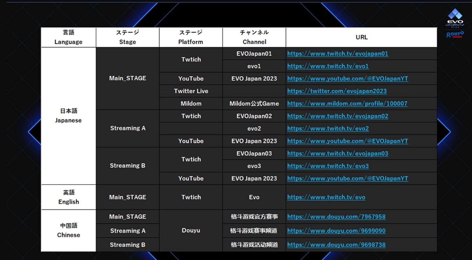Select the 日本語 Japanese language cell
The height and width of the screenshot is (260, 472).
[68, 116]
